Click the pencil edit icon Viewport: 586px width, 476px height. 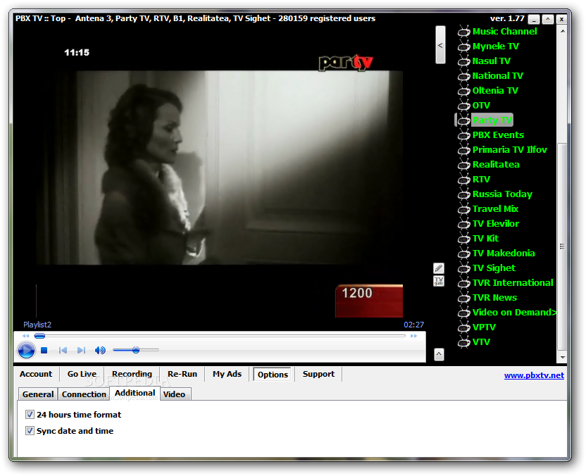pyautogui.click(x=439, y=268)
